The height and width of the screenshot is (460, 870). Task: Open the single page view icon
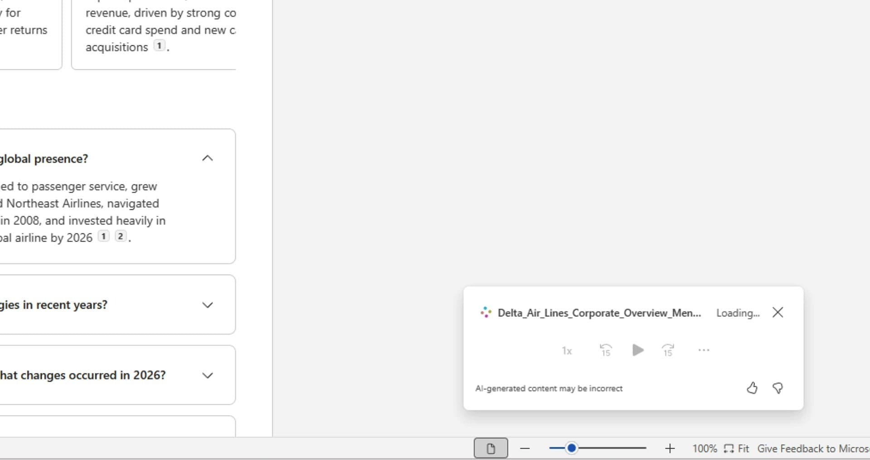490,448
